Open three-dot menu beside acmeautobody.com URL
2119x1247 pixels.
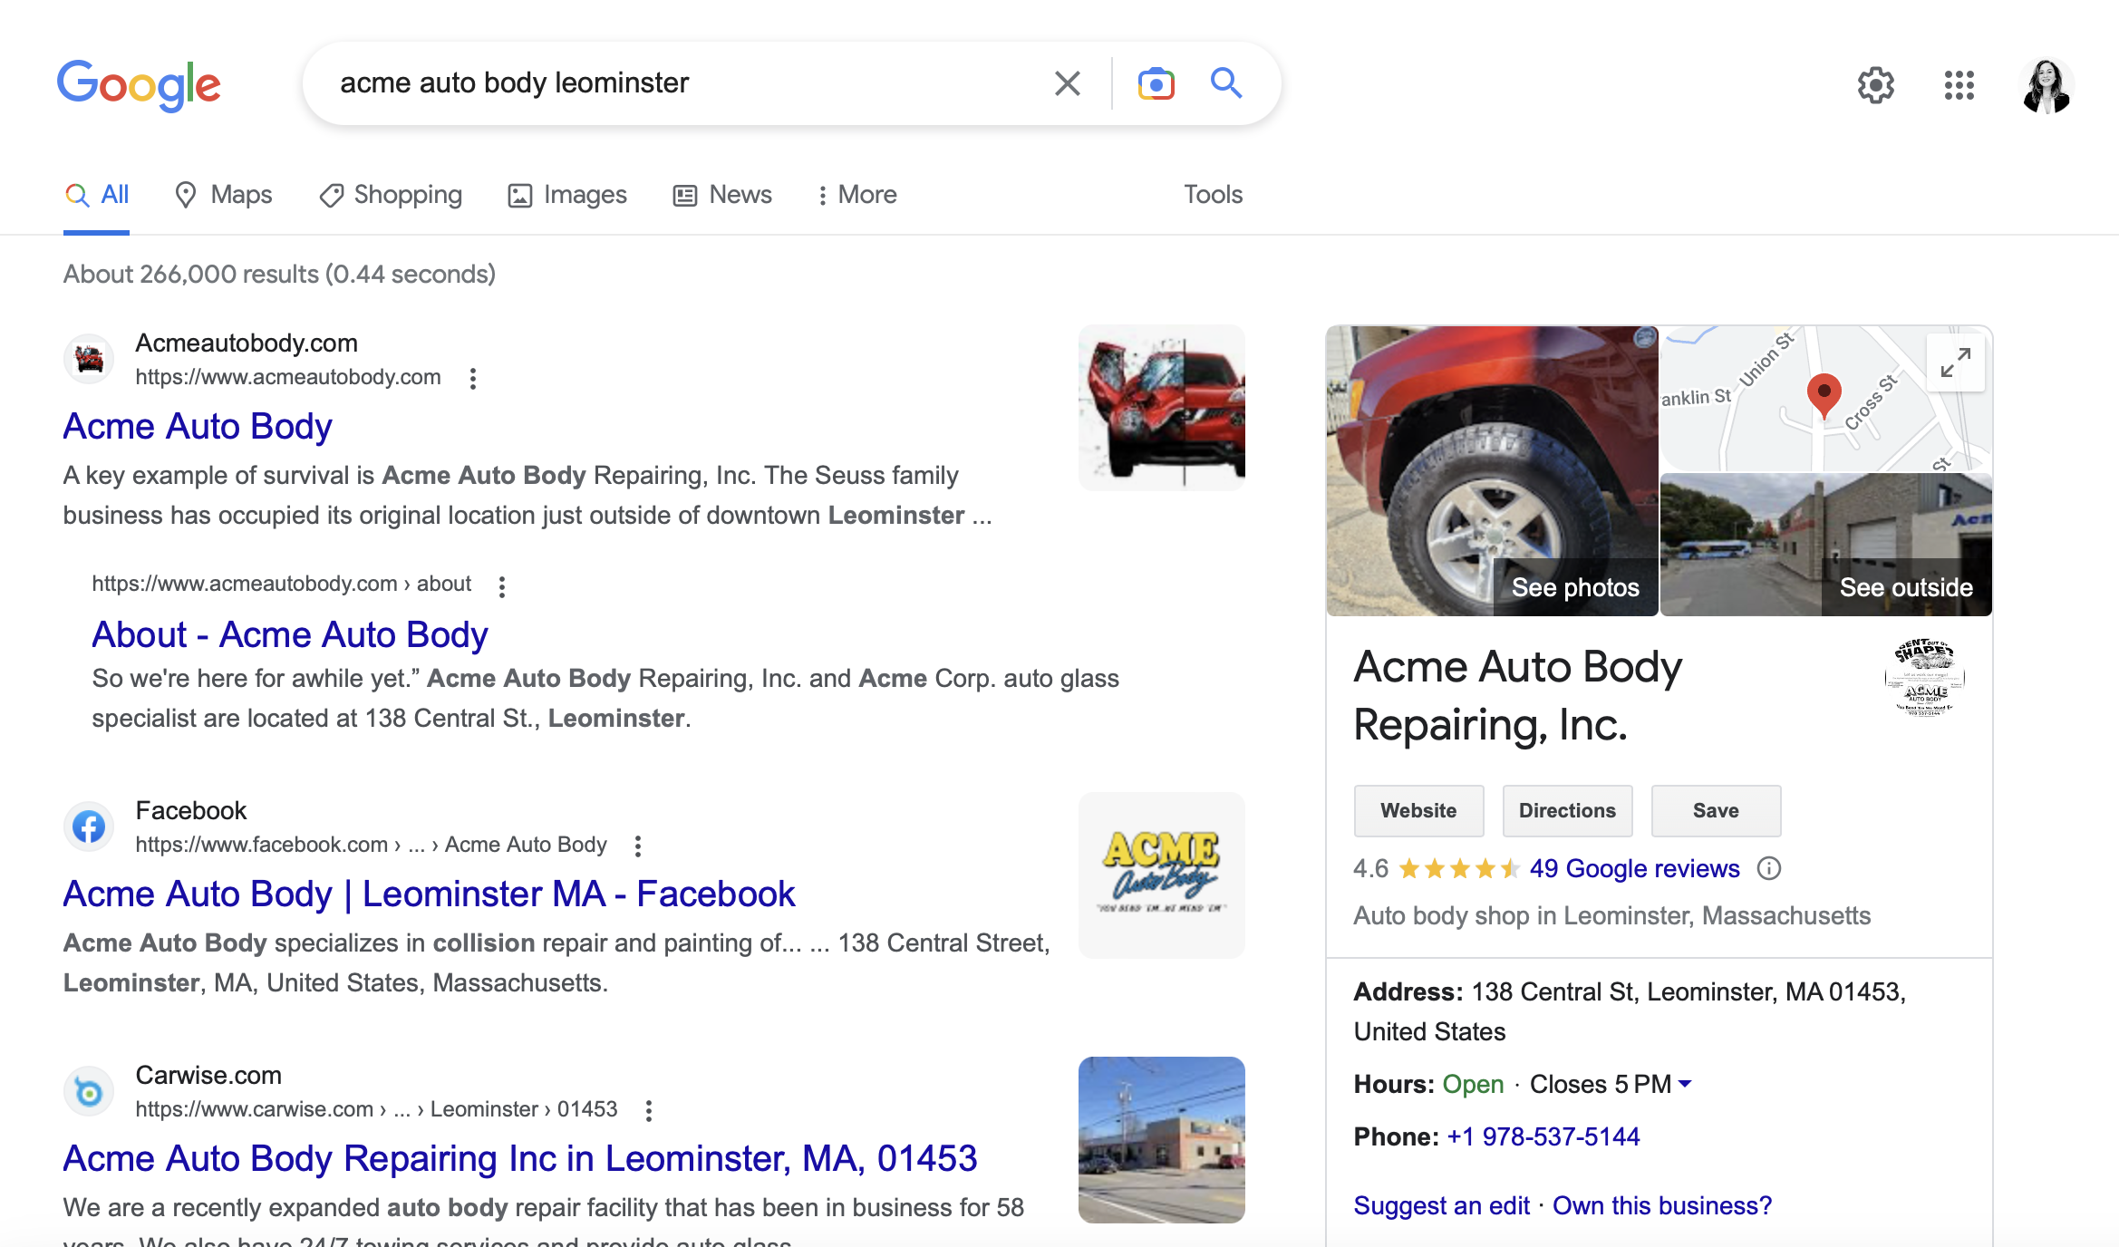coord(472,379)
